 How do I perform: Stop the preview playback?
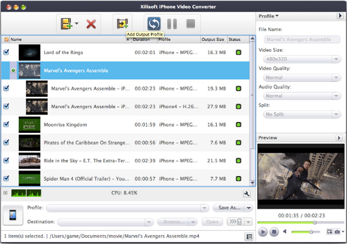pyautogui.click(x=274, y=232)
